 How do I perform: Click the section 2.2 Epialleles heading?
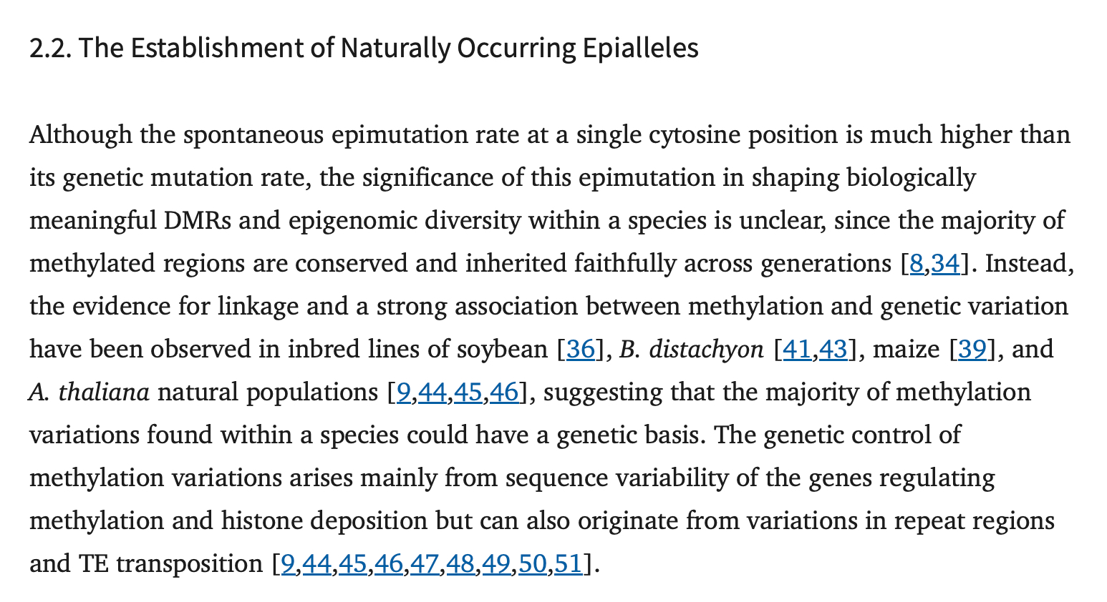pos(364,49)
